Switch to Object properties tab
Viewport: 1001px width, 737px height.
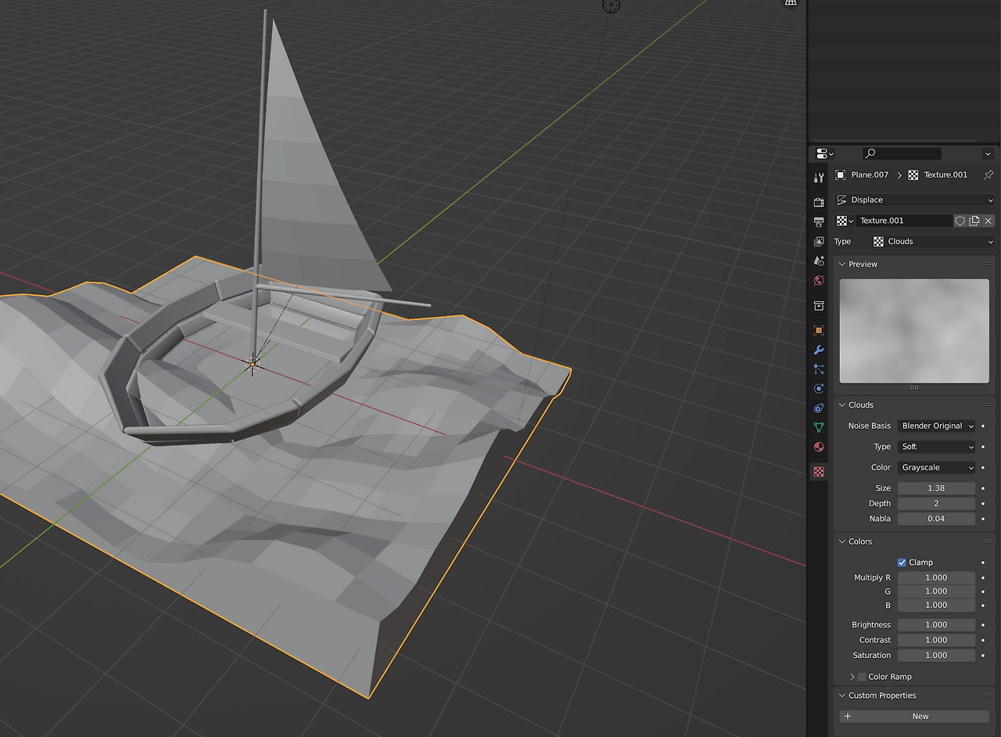point(819,330)
